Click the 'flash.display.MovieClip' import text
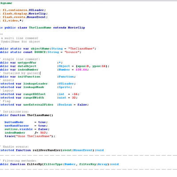Screen dimensions: 177x177 pos(24,14)
